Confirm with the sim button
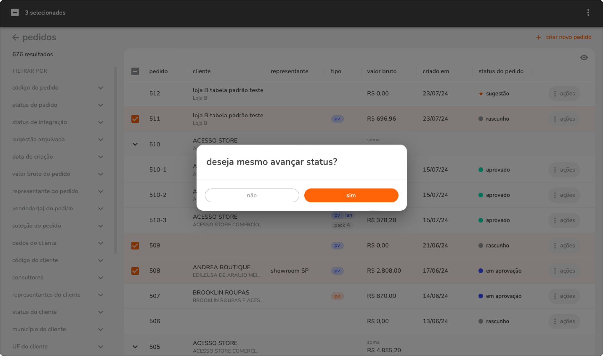The image size is (603, 356). (351, 195)
